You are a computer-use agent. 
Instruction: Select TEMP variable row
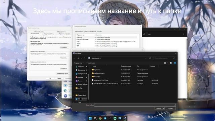(107, 44)
